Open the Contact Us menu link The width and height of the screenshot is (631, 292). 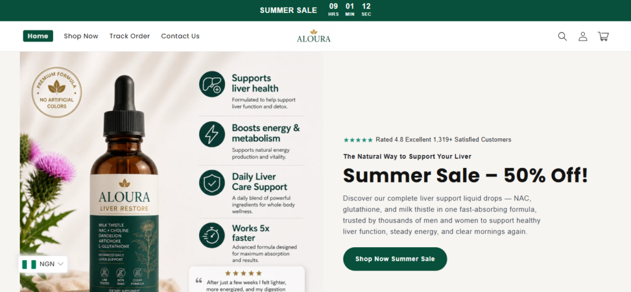click(x=181, y=36)
